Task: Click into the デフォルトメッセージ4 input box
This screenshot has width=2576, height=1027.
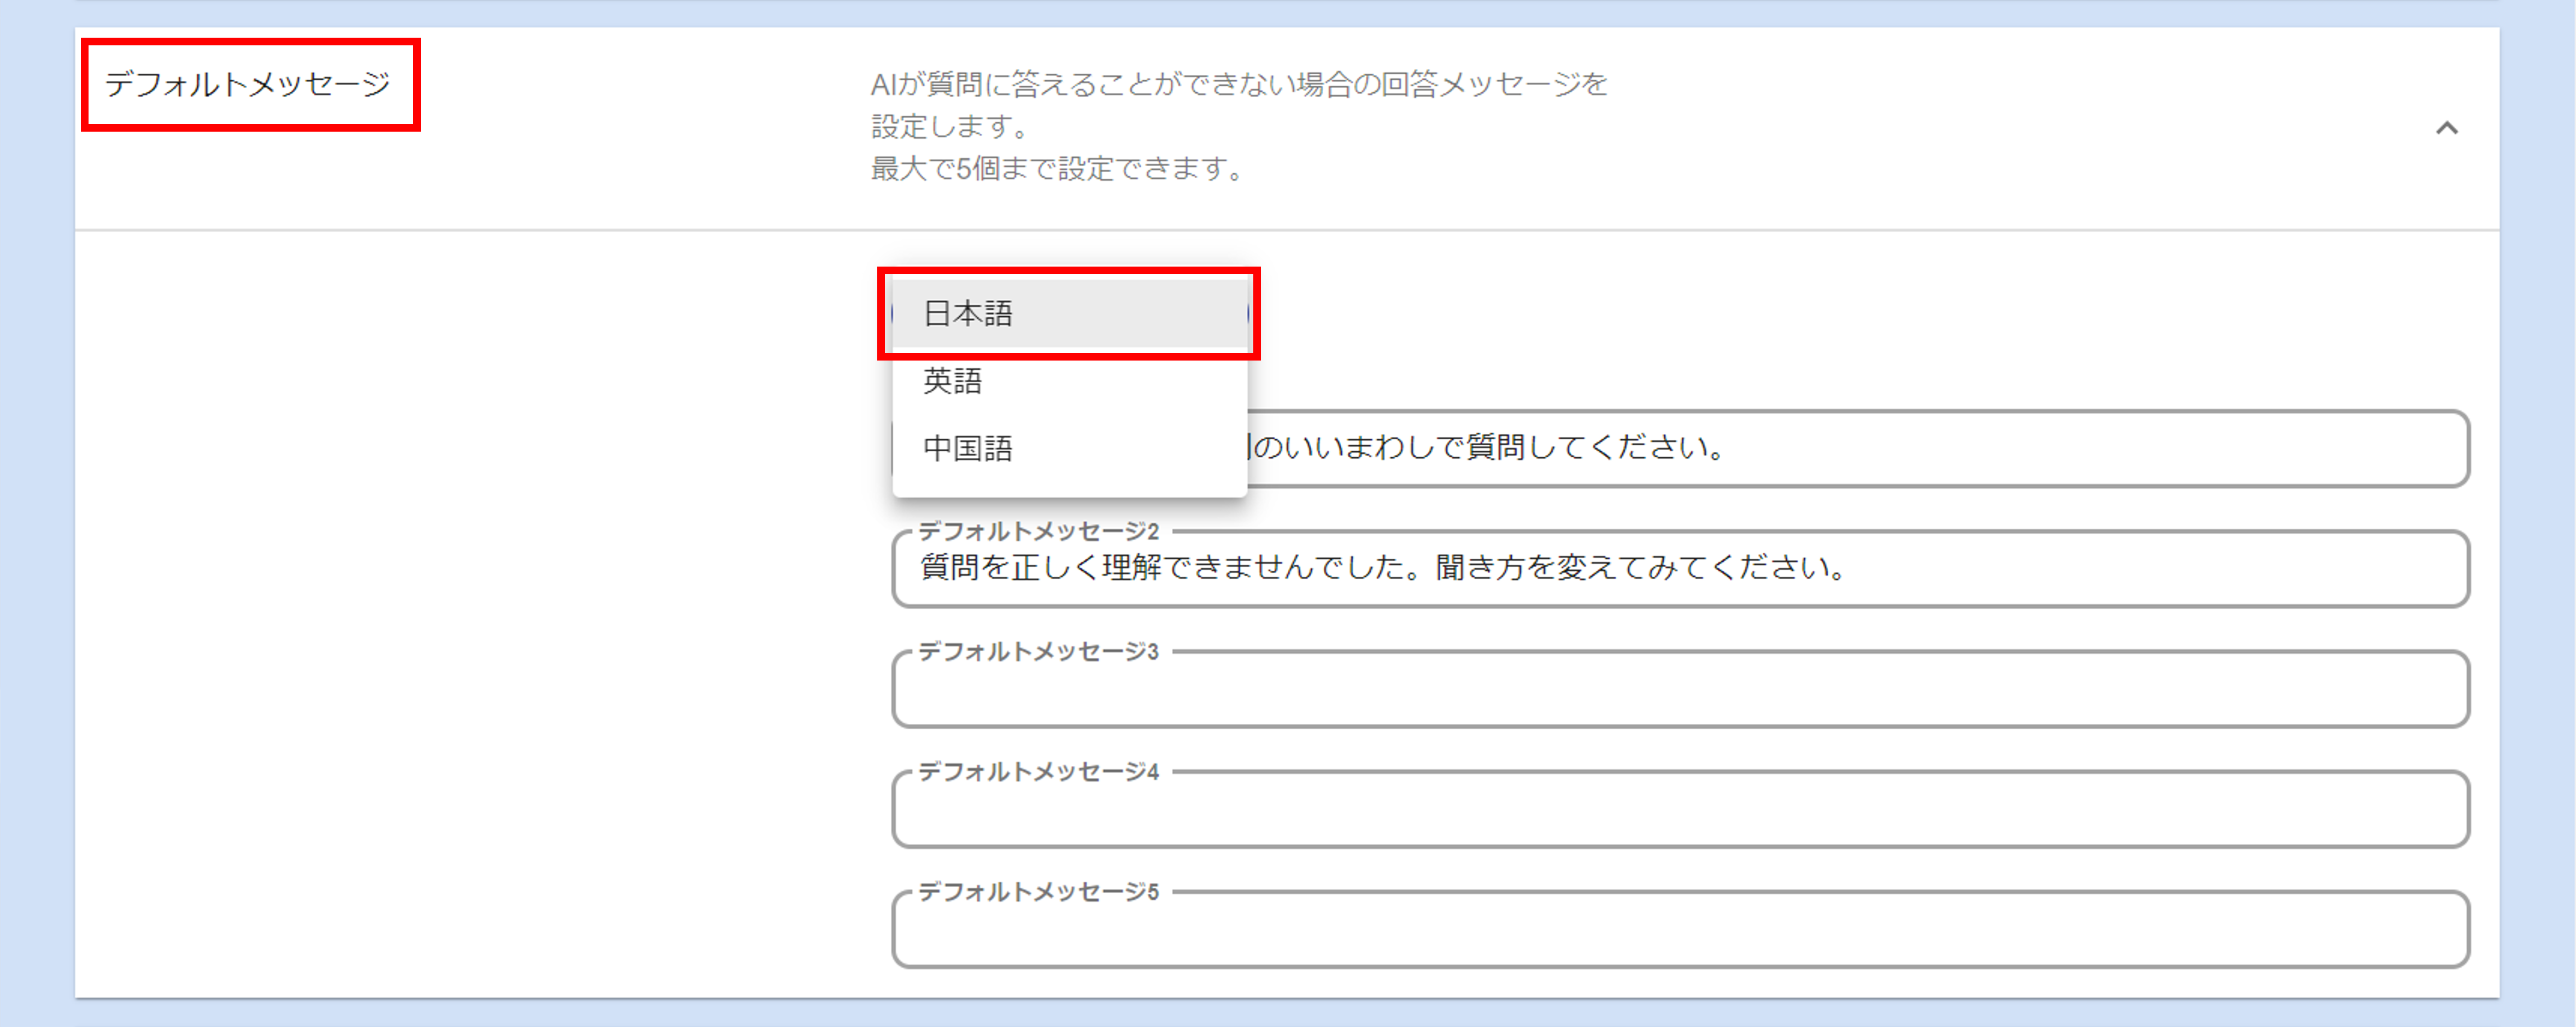Action: (x=1680, y=810)
